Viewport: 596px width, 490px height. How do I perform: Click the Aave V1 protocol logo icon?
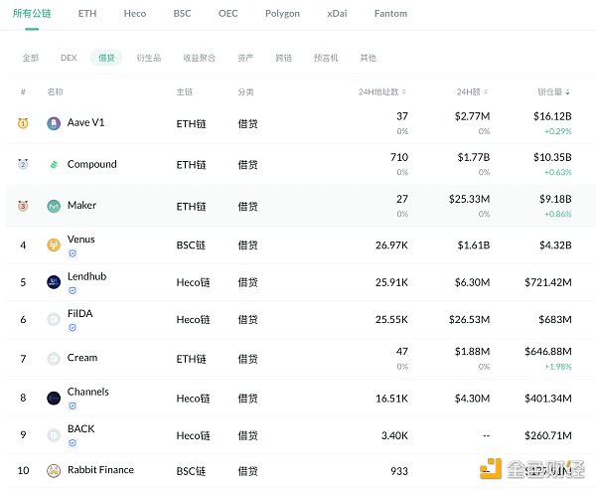pyautogui.click(x=54, y=124)
